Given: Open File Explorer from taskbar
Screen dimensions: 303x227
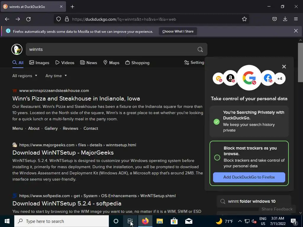Looking at the screenshot, I should tap(159, 221).
